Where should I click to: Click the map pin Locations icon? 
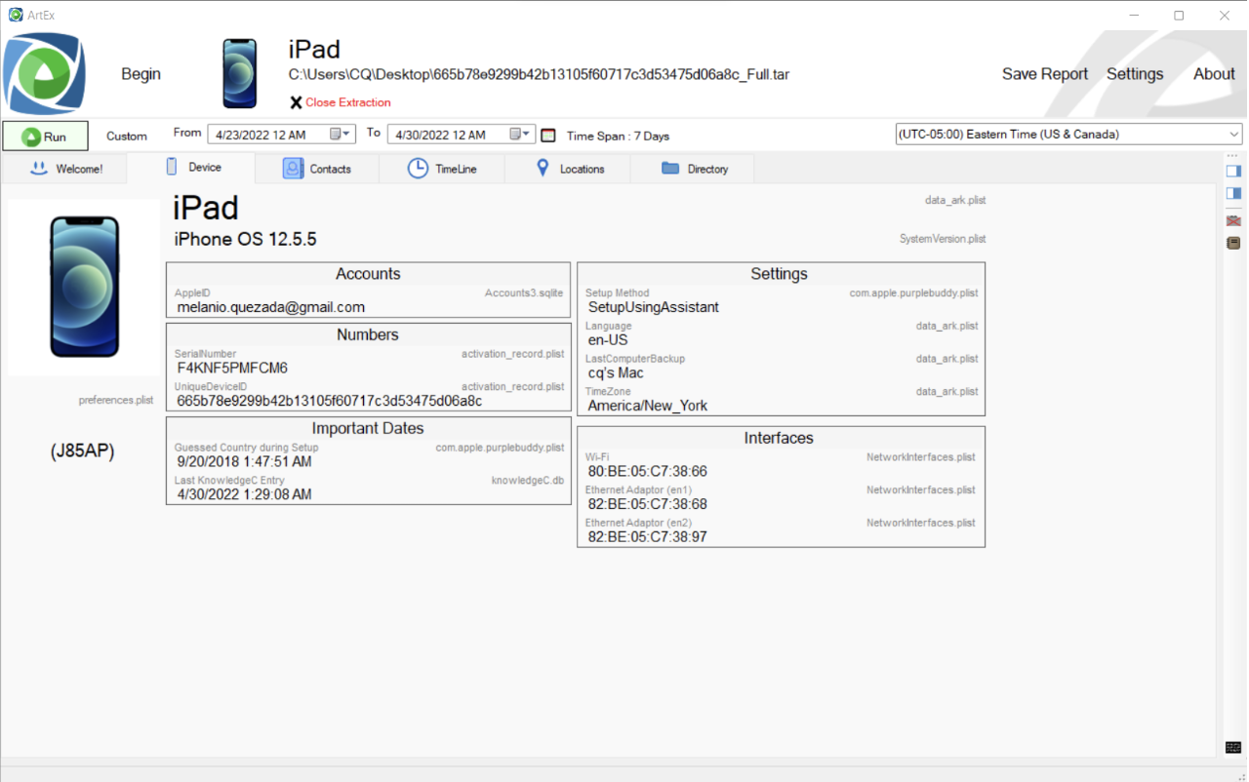click(543, 168)
